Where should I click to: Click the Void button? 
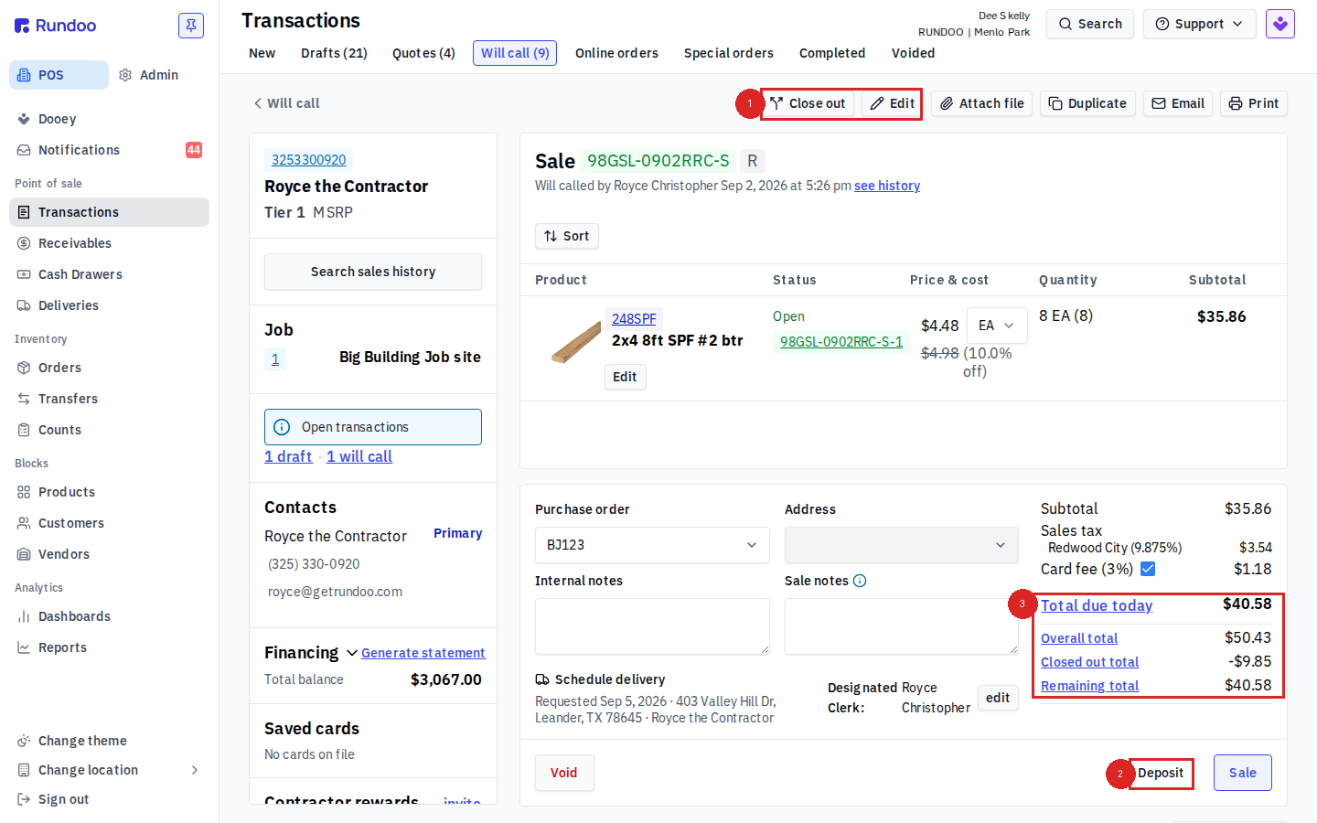(564, 773)
